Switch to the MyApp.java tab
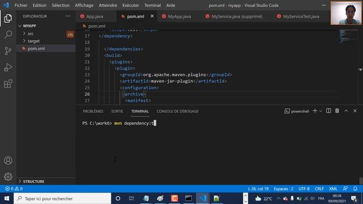The height and width of the screenshot is (204, 363). click(x=179, y=16)
